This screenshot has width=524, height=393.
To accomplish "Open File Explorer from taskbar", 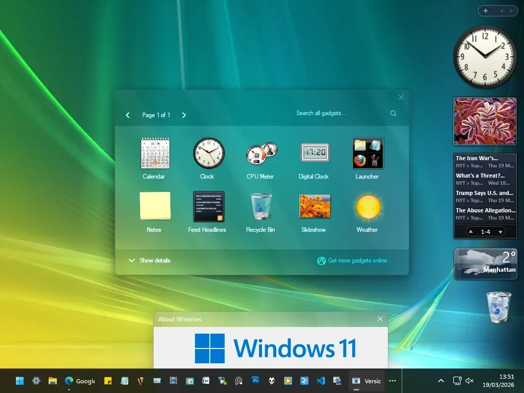I will click(x=53, y=381).
